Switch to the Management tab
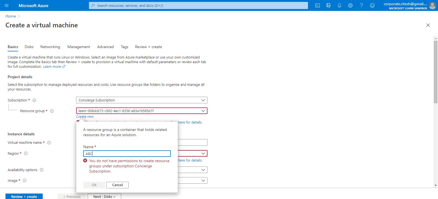Viewport: 438px width, 199px height. pos(79,47)
